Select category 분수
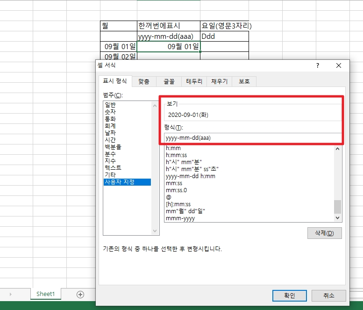The image size is (363, 310). point(128,154)
